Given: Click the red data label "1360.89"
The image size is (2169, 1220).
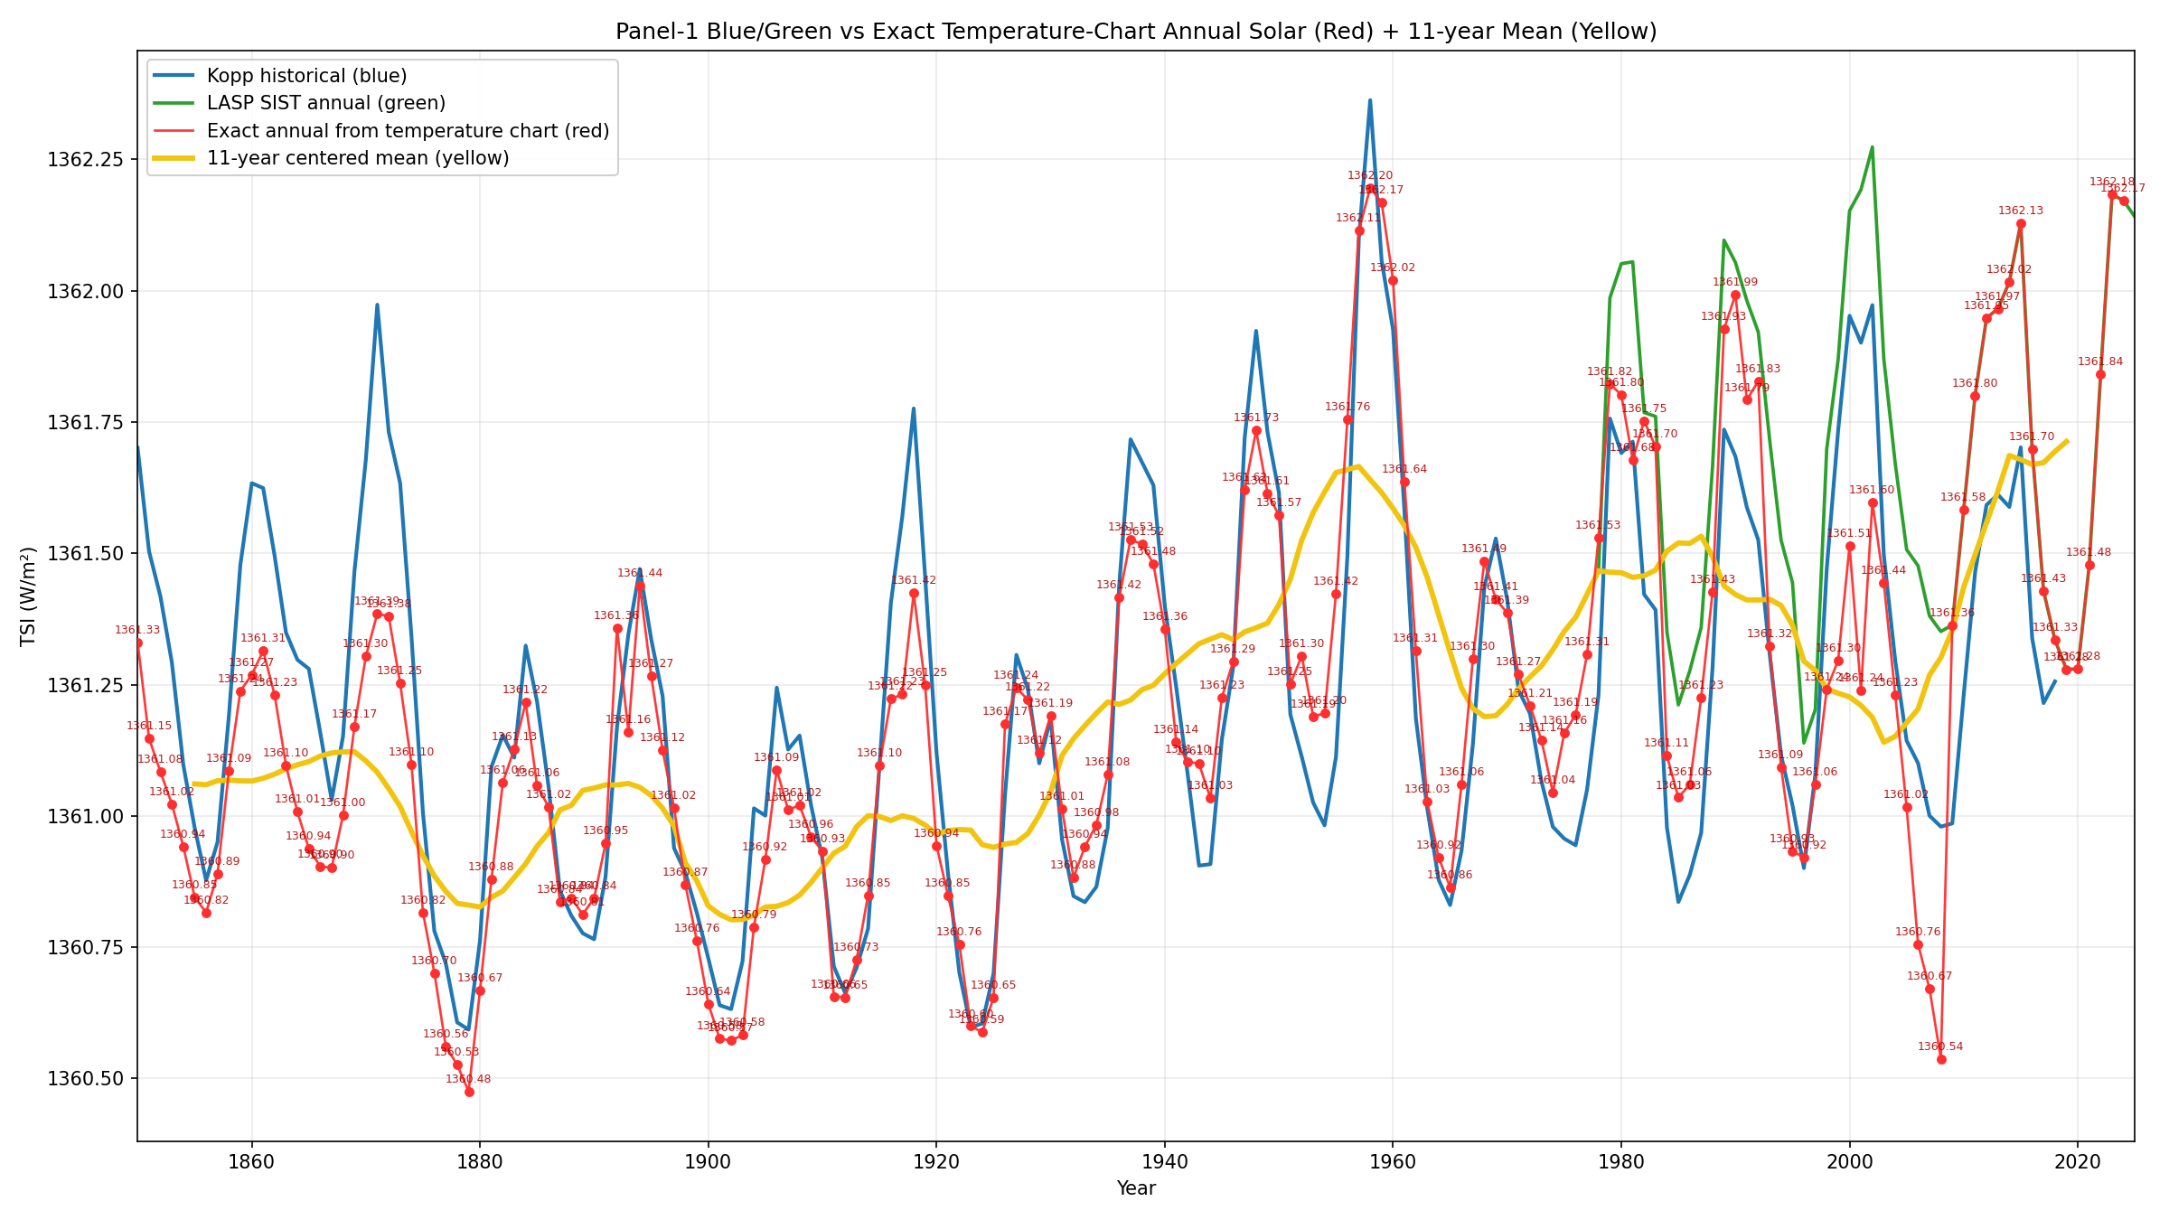Looking at the screenshot, I should (217, 861).
